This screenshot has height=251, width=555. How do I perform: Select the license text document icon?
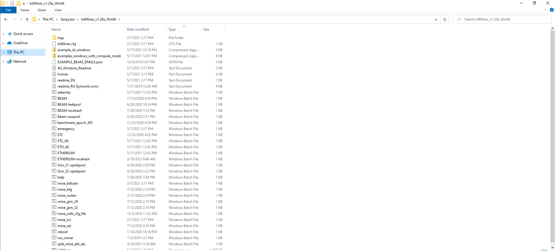(54, 74)
